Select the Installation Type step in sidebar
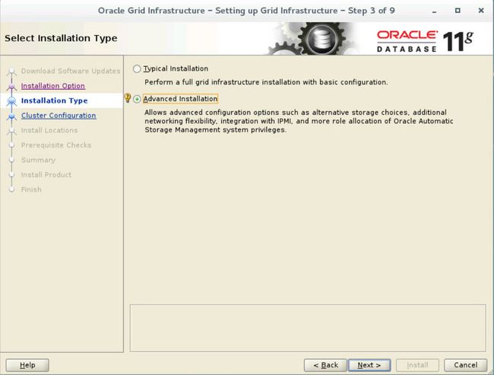 (x=54, y=100)
